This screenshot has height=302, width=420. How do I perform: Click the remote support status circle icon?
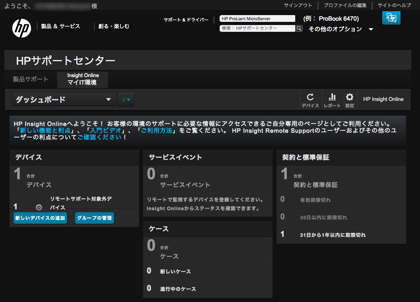[39, 207]
